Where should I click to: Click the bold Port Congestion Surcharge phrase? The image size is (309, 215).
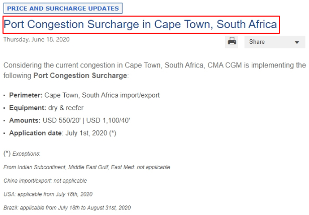pyautogui.click(x=80, y=76)
